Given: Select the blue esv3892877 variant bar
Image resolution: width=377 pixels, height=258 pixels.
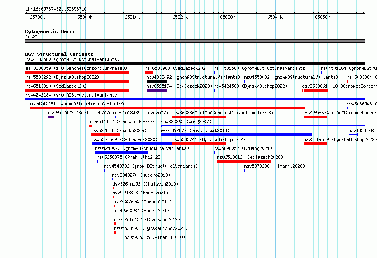Looking at the screenshot, I should (x=237, y=135).
